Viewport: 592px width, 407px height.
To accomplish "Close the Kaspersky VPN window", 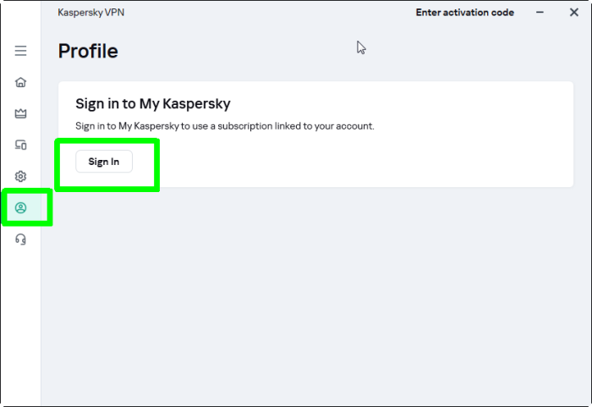I will (x=573, y=13).
